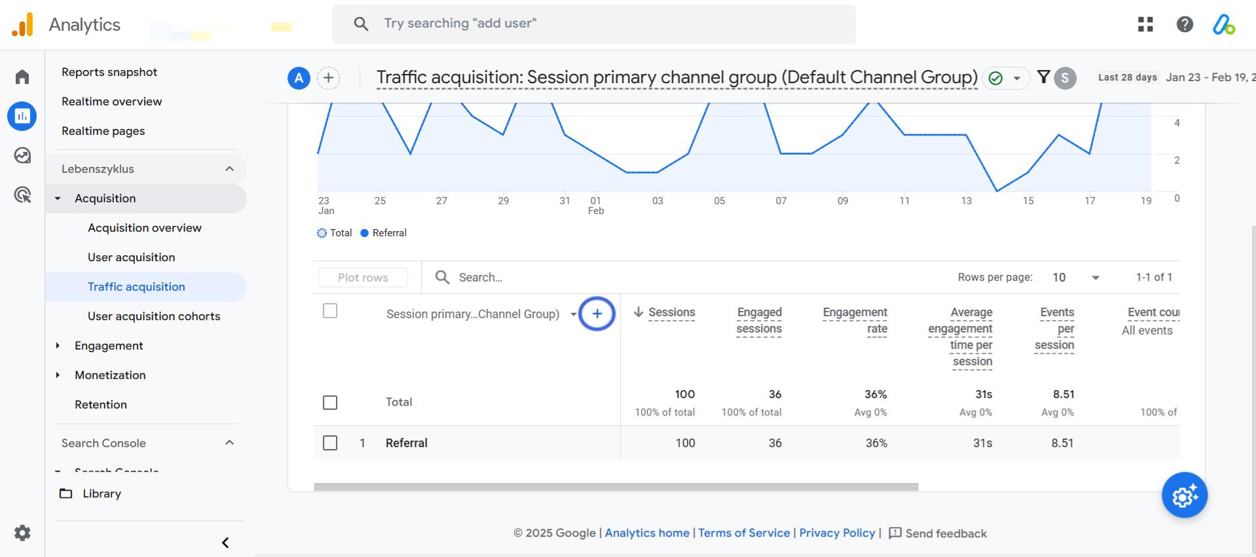
Task: Open the Privacy Policy link
Action: coord(837,533)
